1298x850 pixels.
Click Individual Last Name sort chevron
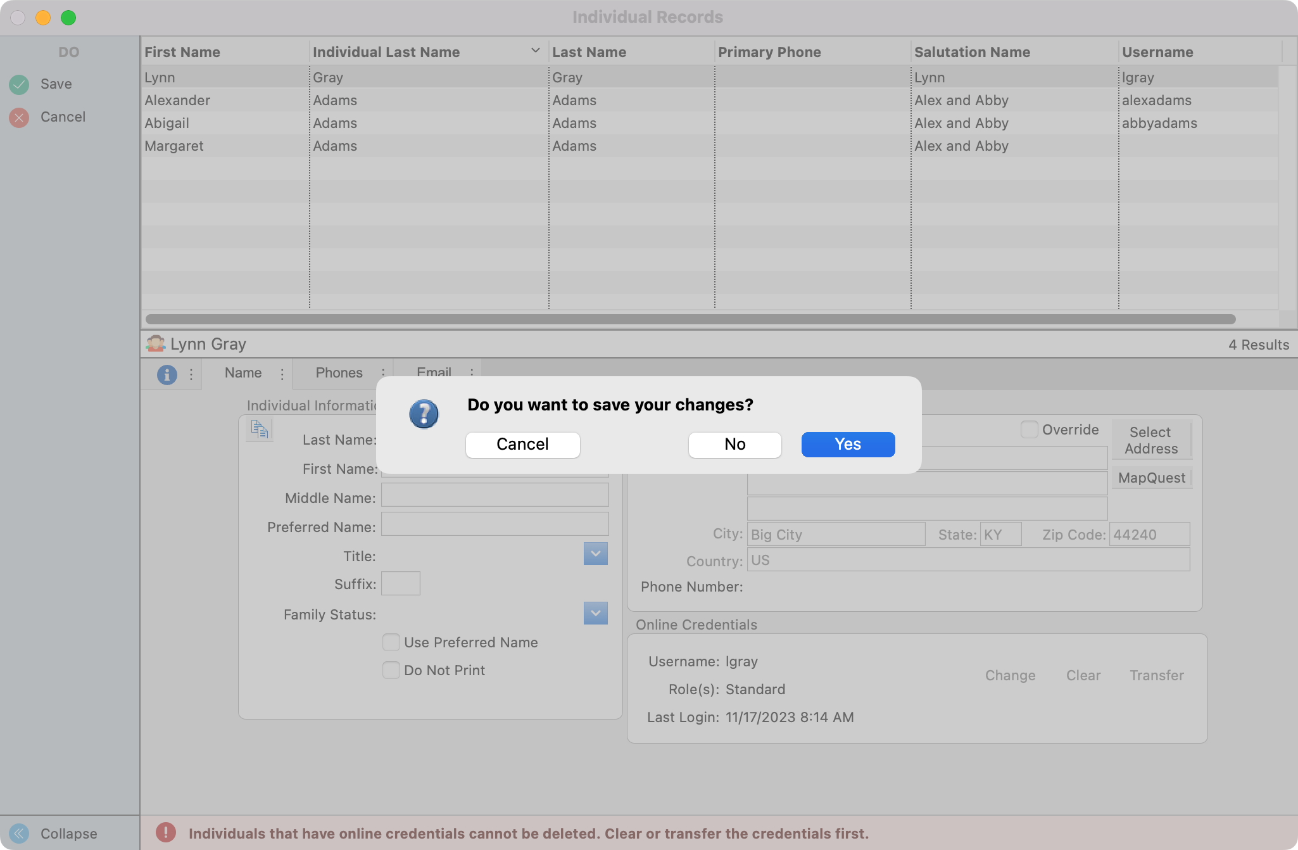tap(535, 51)
